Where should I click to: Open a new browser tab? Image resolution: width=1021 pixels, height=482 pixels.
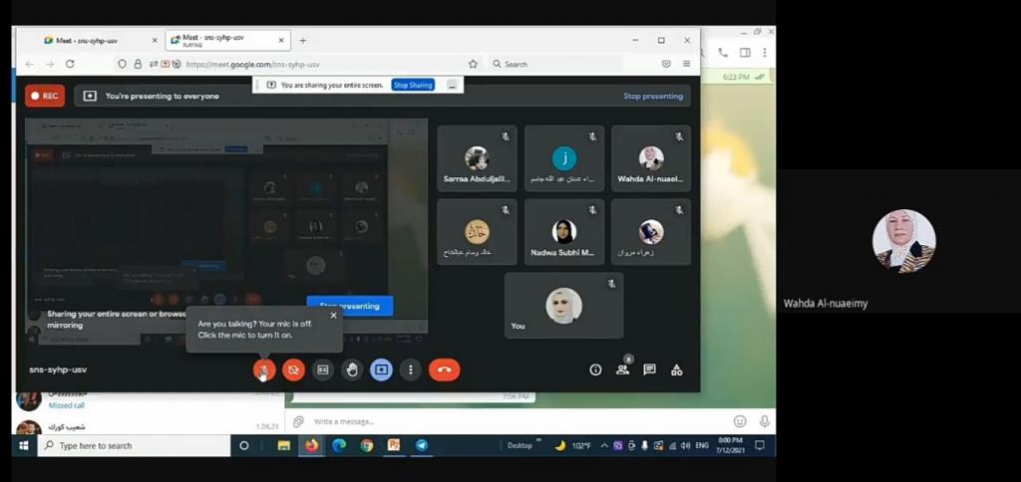[x=303, y=41]
